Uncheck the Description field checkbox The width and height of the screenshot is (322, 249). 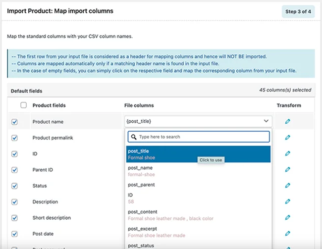(14, 202)
